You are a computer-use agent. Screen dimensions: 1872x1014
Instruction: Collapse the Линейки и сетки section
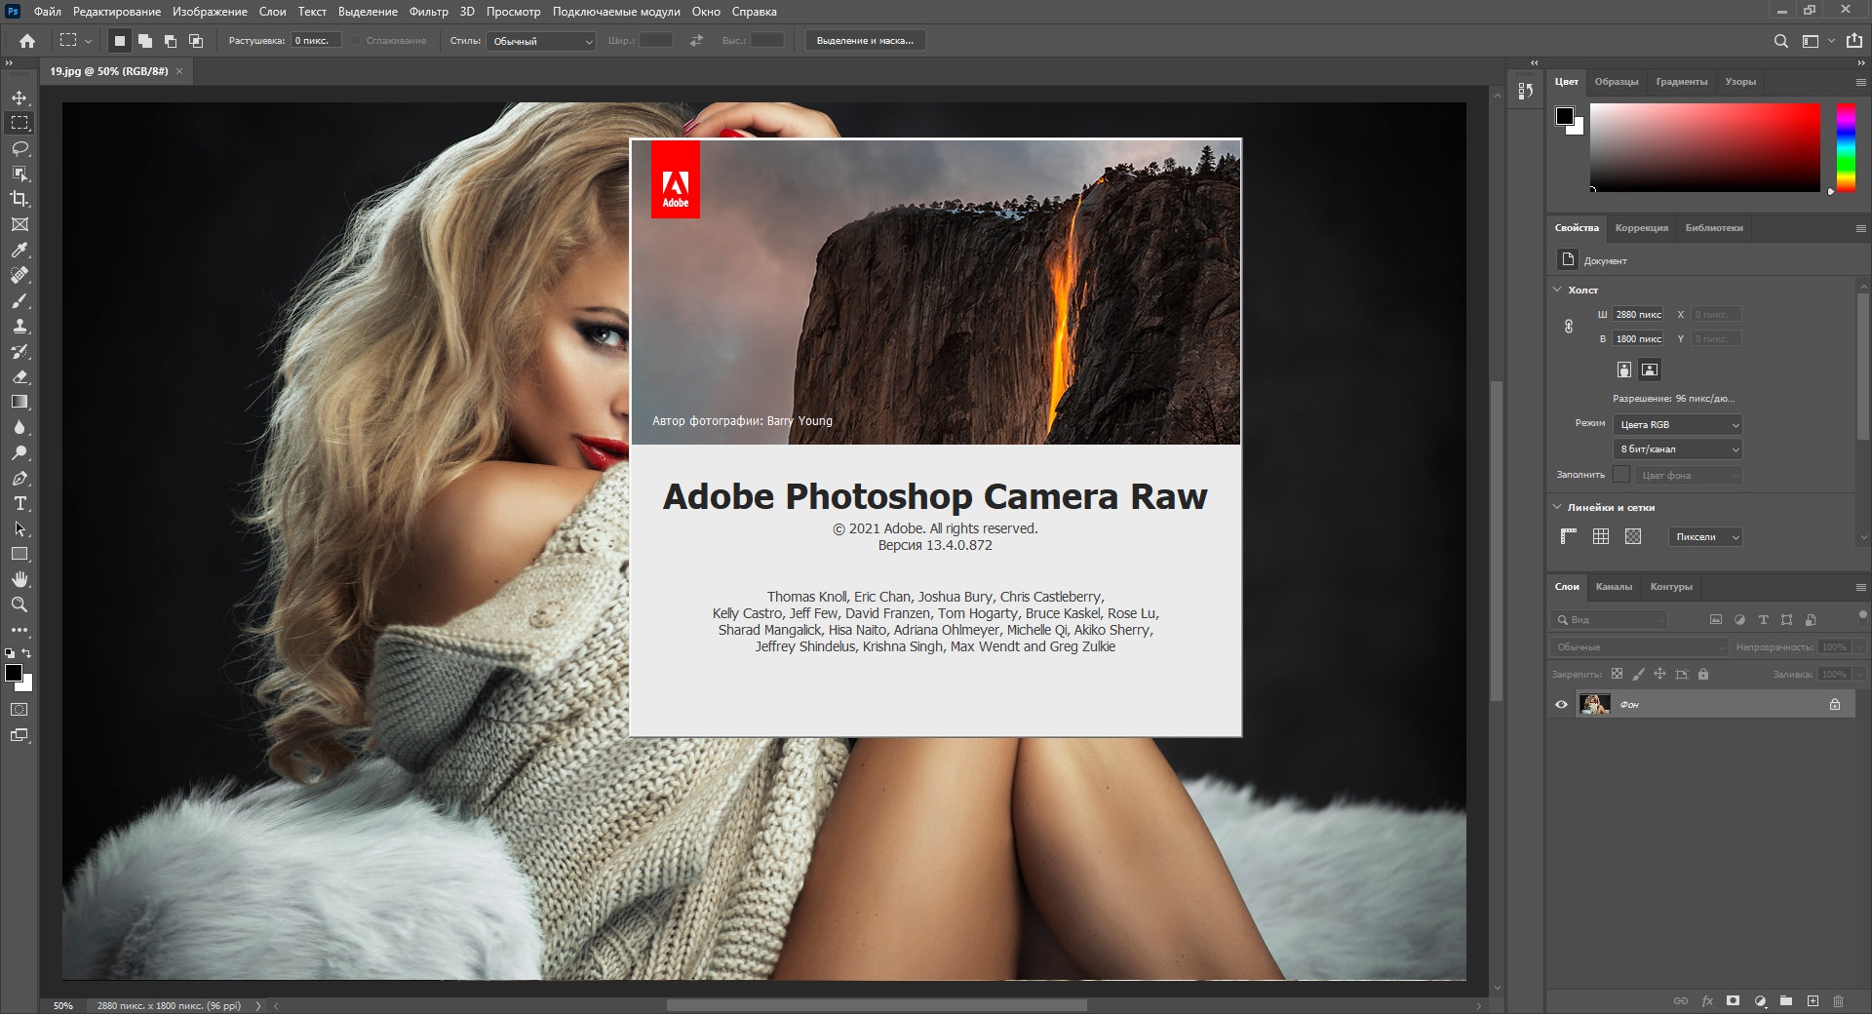coord(1557,507)
